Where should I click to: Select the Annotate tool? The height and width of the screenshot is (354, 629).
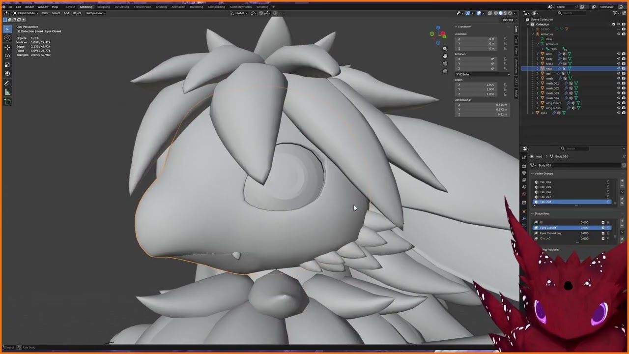click(7, 84)
